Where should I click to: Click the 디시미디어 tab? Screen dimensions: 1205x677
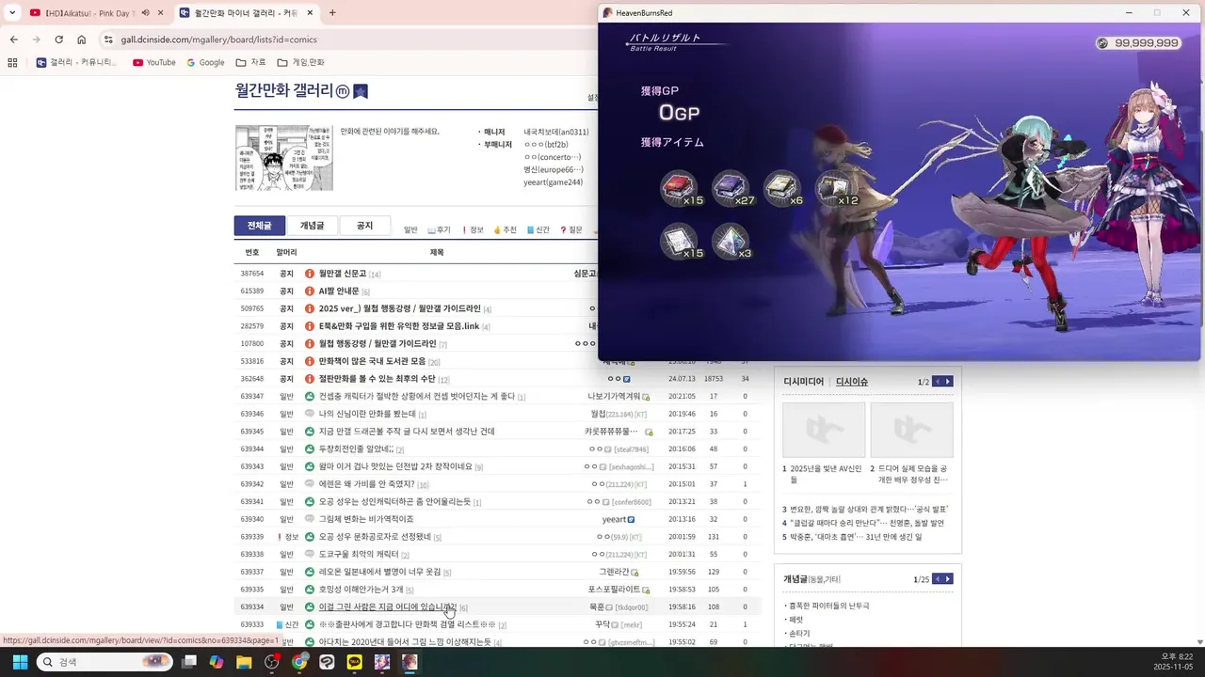(804, 382)
